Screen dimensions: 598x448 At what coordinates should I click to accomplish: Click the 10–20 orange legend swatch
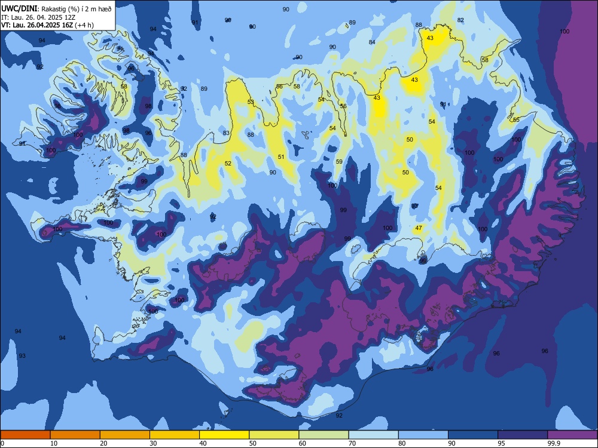pos(75,435)
